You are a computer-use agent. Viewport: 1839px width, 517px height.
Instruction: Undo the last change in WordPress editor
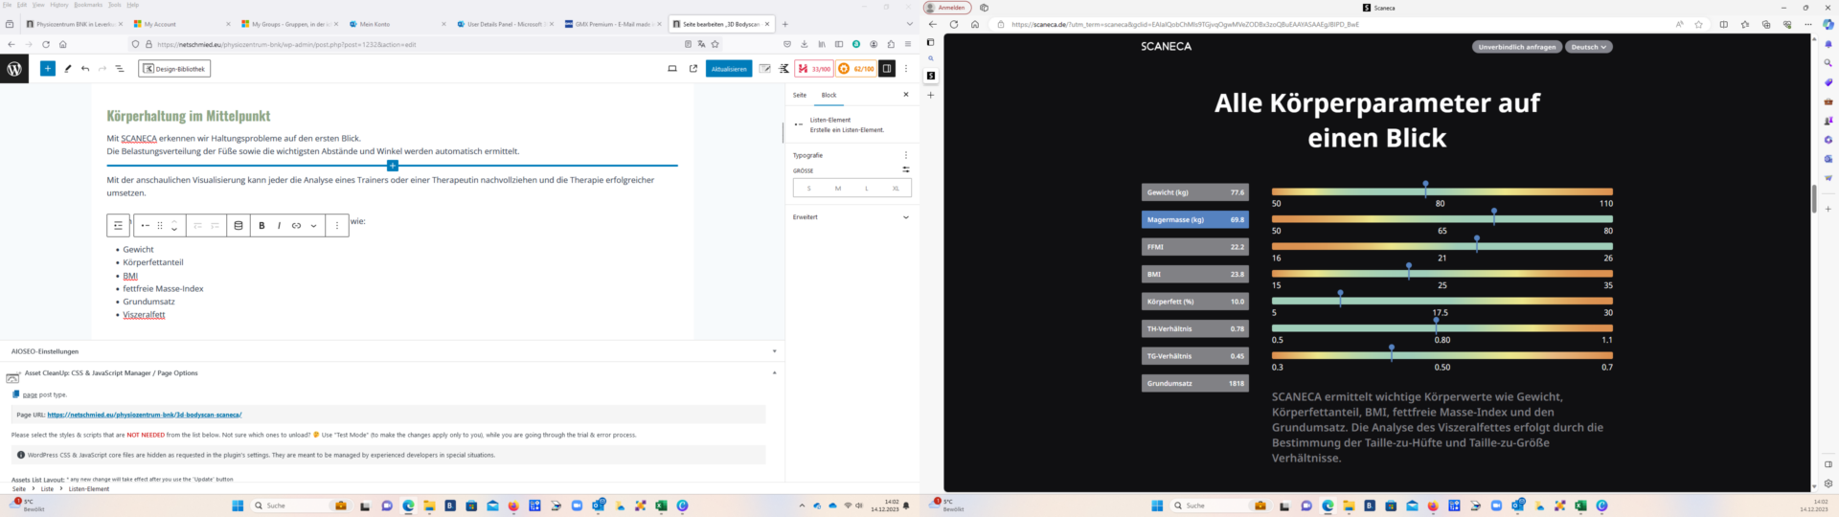pos(85,69)
